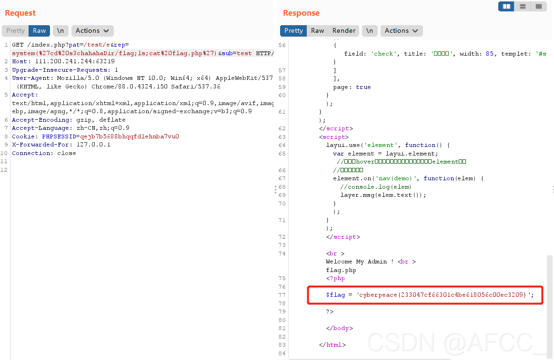Click the panel divider drag handle dots
The image size is (554, 360).
(x=276, y=190)
